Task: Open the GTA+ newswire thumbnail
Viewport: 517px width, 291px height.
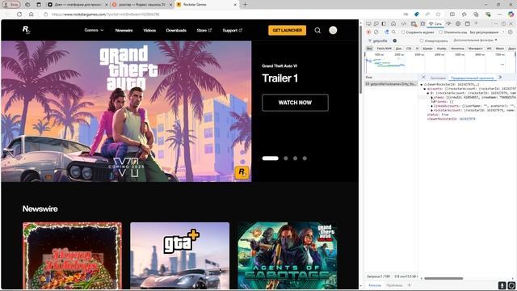Action: (x=179, y=255)
